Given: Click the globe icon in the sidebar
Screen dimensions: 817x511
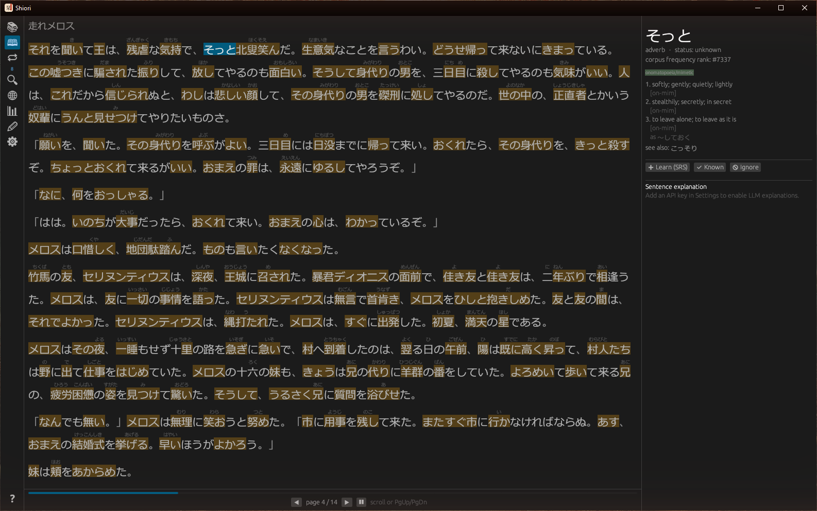Looking at the screenshot, I should click(x=12, y=95).
